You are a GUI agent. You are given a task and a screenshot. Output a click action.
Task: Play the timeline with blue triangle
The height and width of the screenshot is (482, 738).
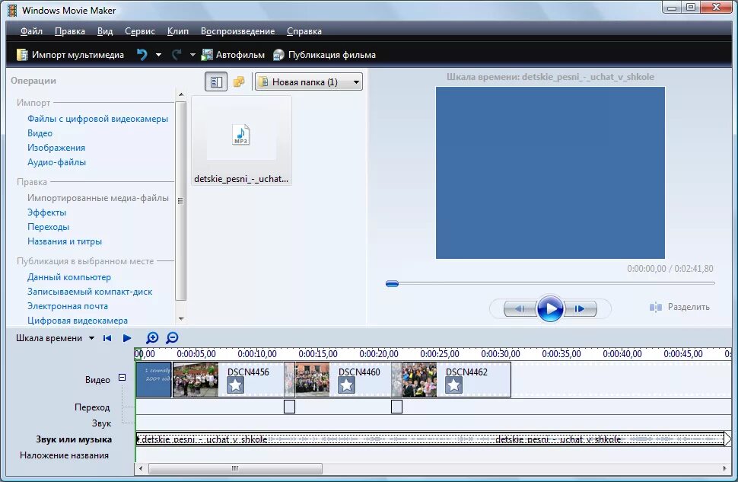click(126, 338)
